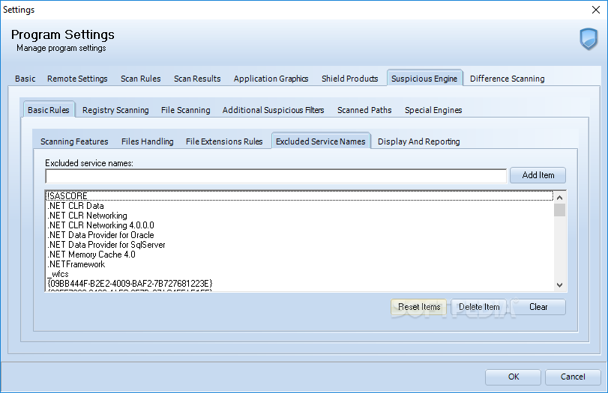The height and width of the screenshot is (393, 608).
Task: Click the Reset Items button
Action: pyautogui.click(x=419, y=307)
